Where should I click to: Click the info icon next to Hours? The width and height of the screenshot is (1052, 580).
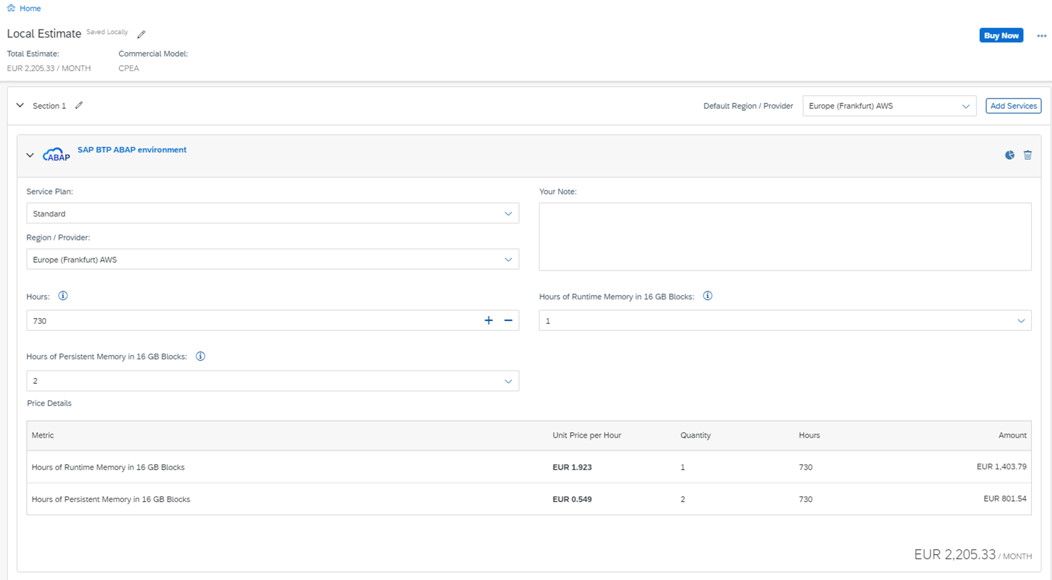pyautogui.click(x=63, y=296)
